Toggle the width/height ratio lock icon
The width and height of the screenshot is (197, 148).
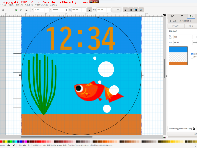pyautogui.click(x=89, y=10)
